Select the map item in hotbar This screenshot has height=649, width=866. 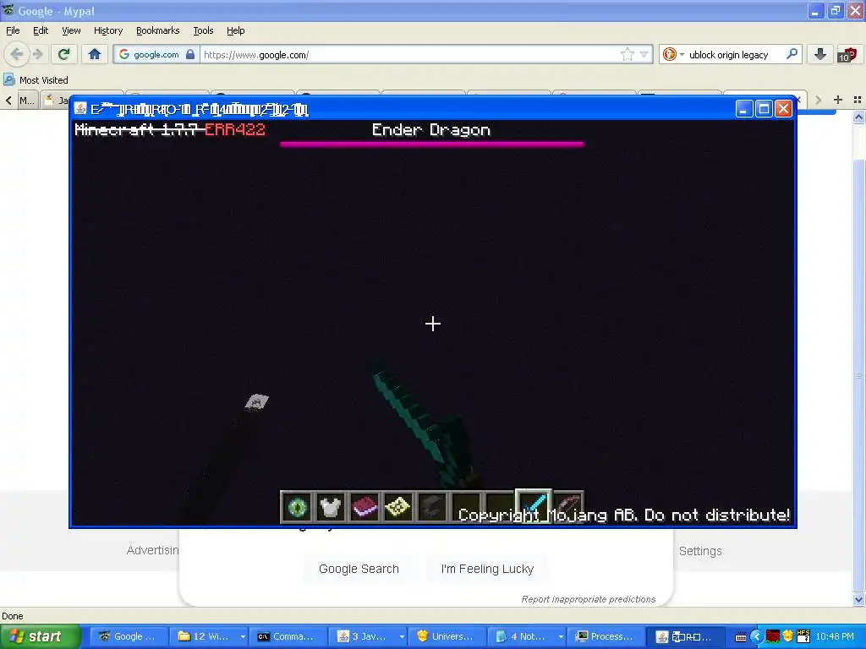pyautogui.click(x=397, y=507)
